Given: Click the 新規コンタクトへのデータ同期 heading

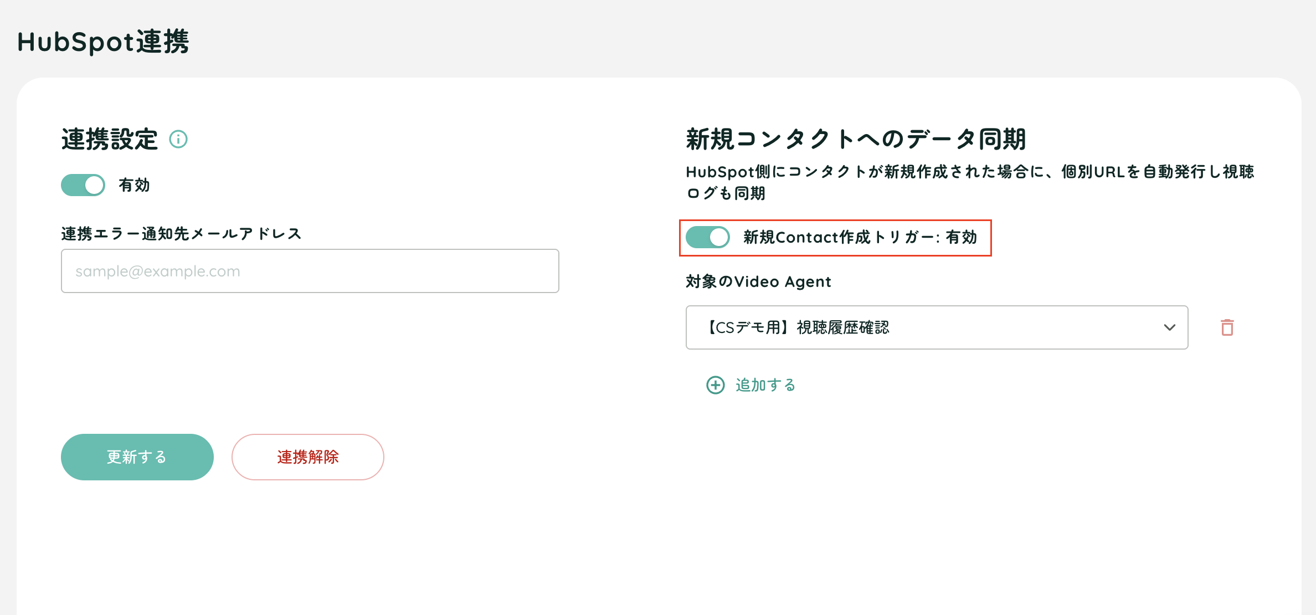Looking at the screenshot, I should (856, 139).
